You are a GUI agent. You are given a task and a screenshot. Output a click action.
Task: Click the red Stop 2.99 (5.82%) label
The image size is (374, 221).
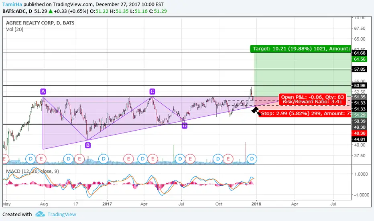(305, 113)
